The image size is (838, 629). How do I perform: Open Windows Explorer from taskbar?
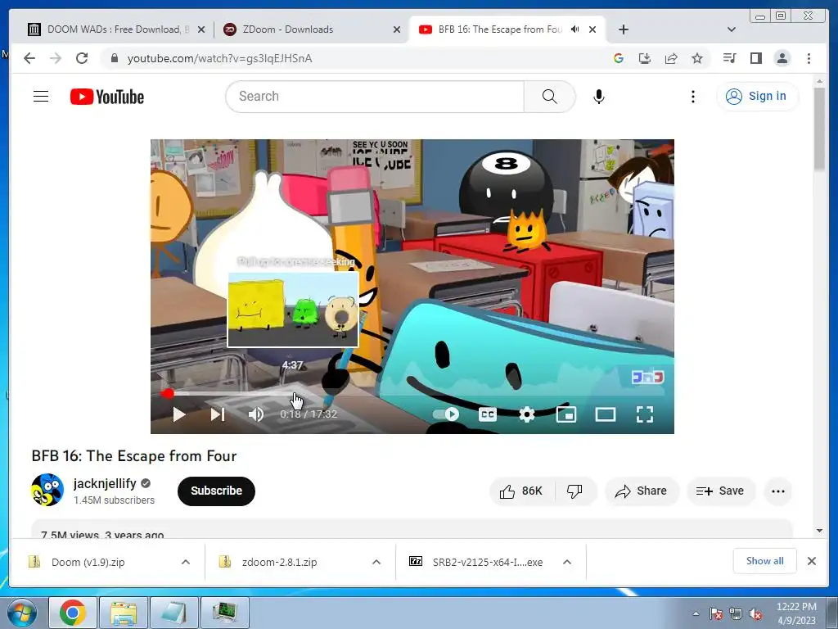pyautogui.click(x=124, y=613)
